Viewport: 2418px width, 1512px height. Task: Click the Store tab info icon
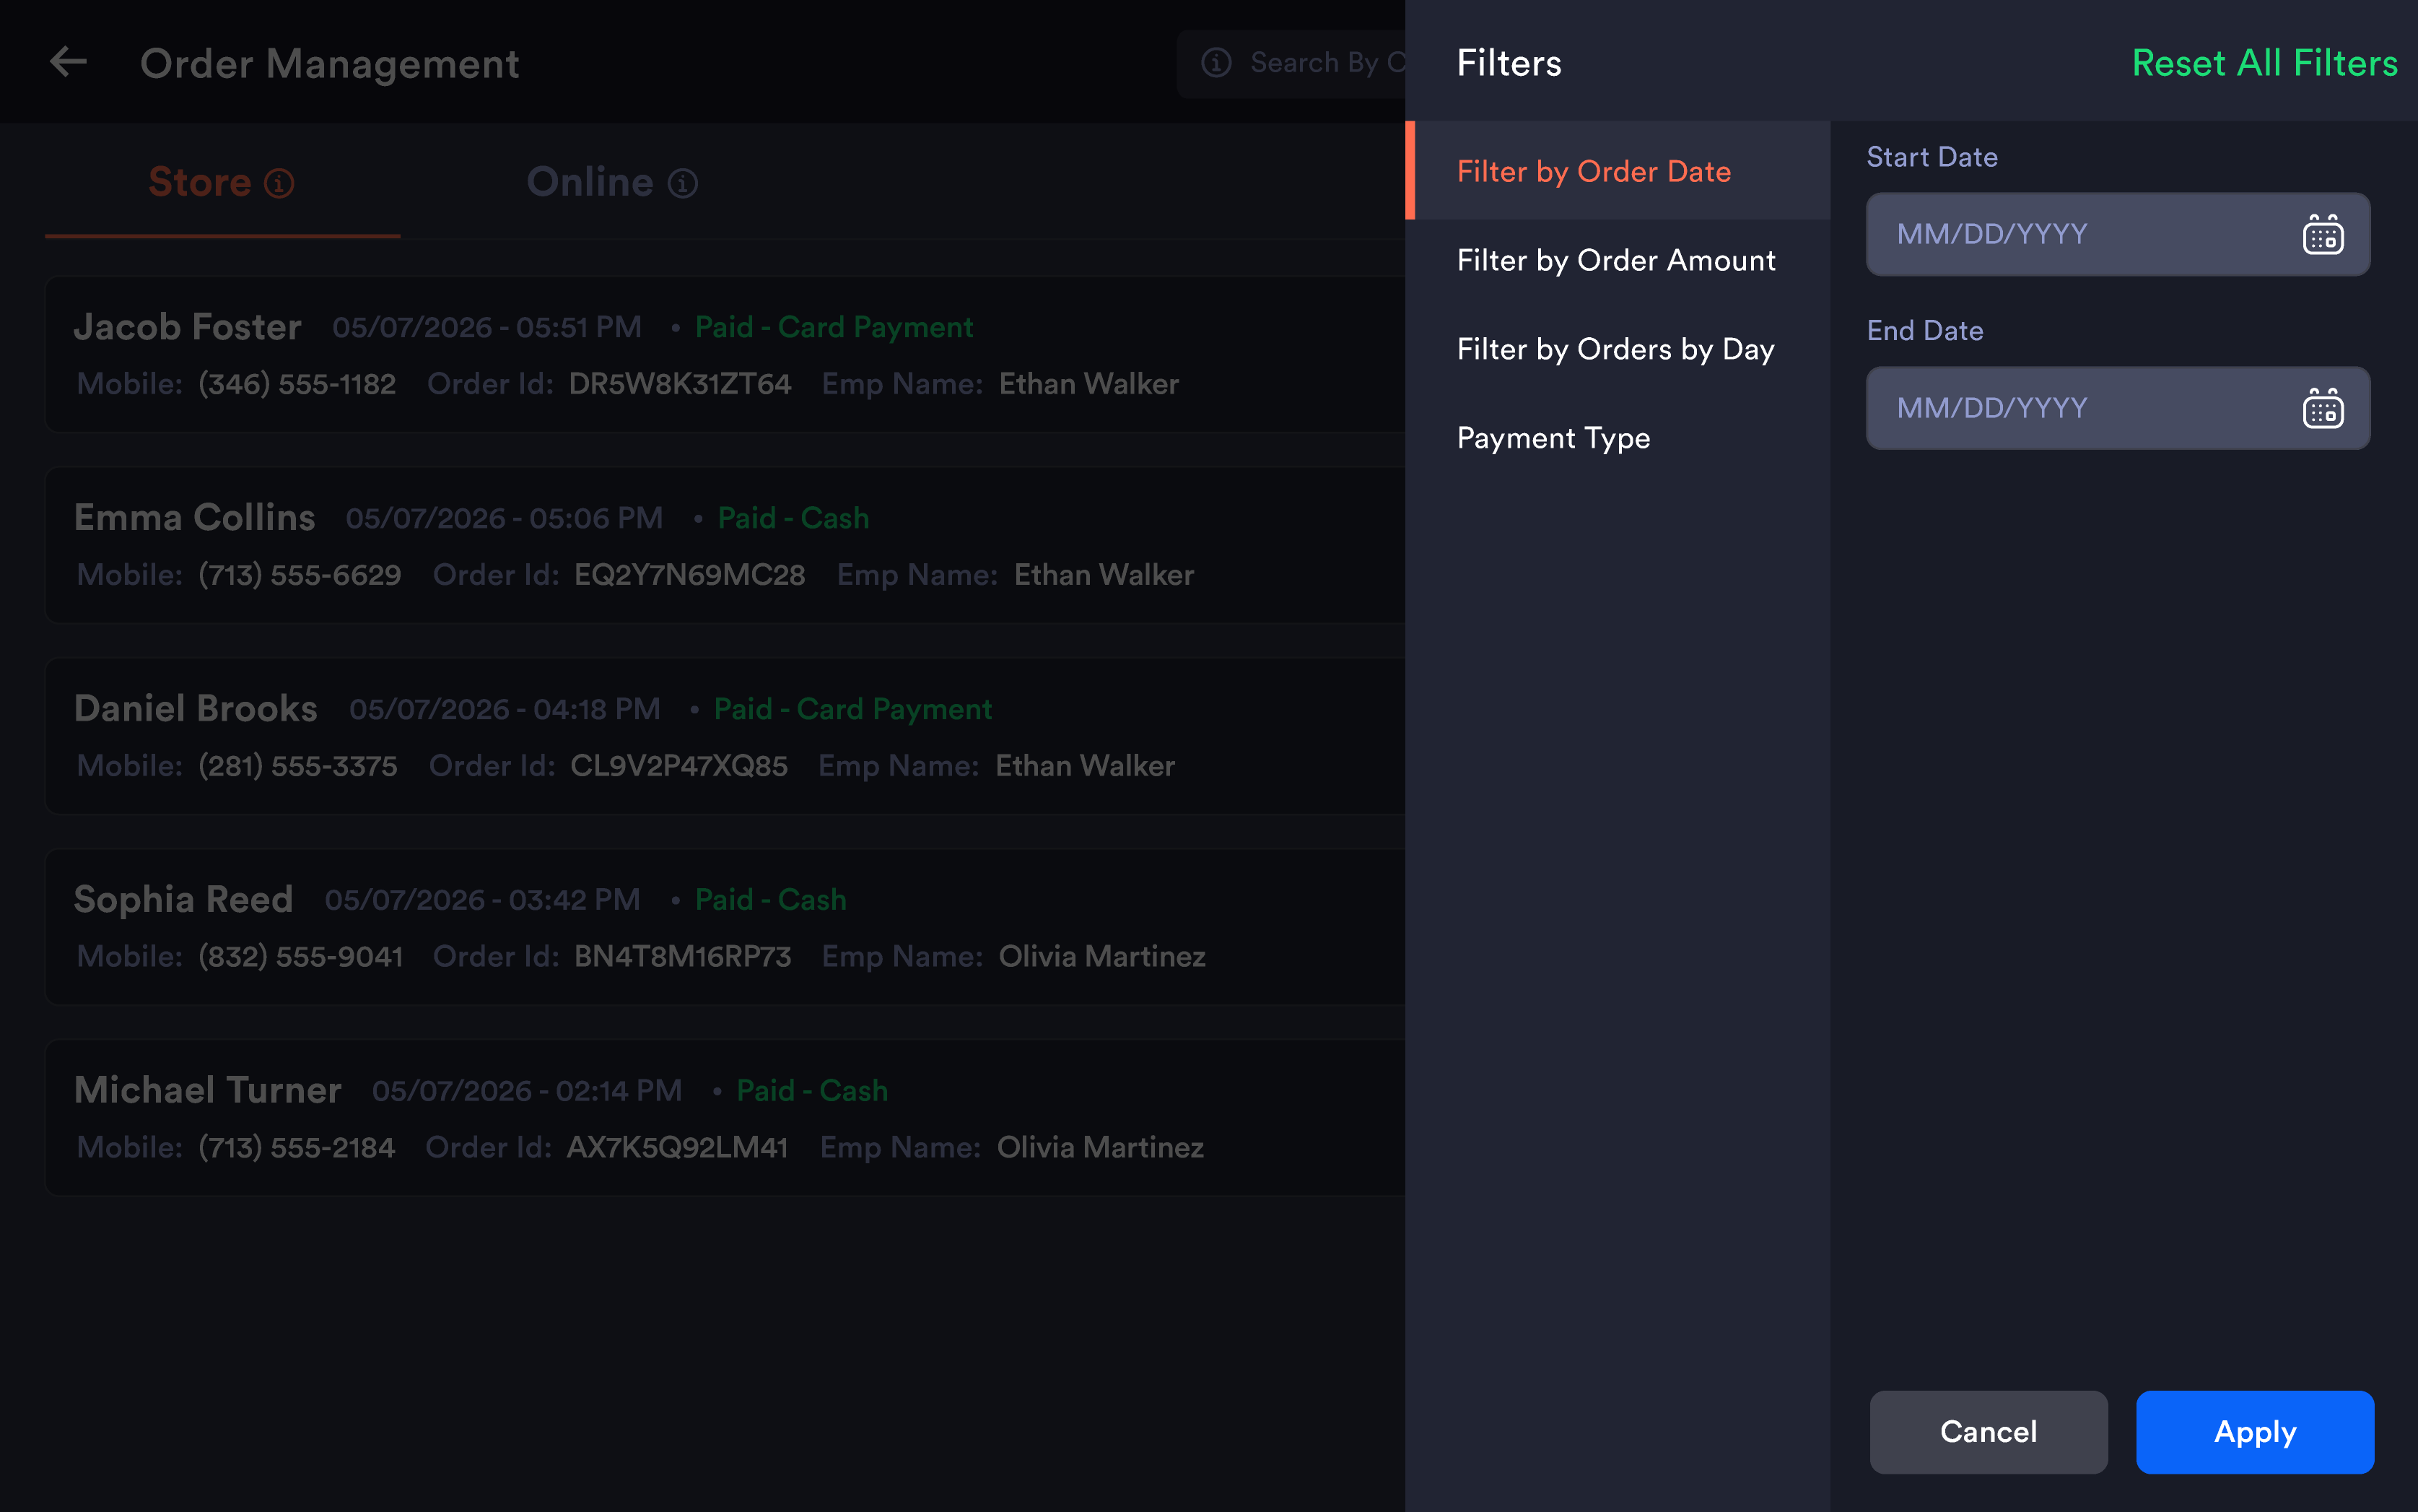[279, 184]
